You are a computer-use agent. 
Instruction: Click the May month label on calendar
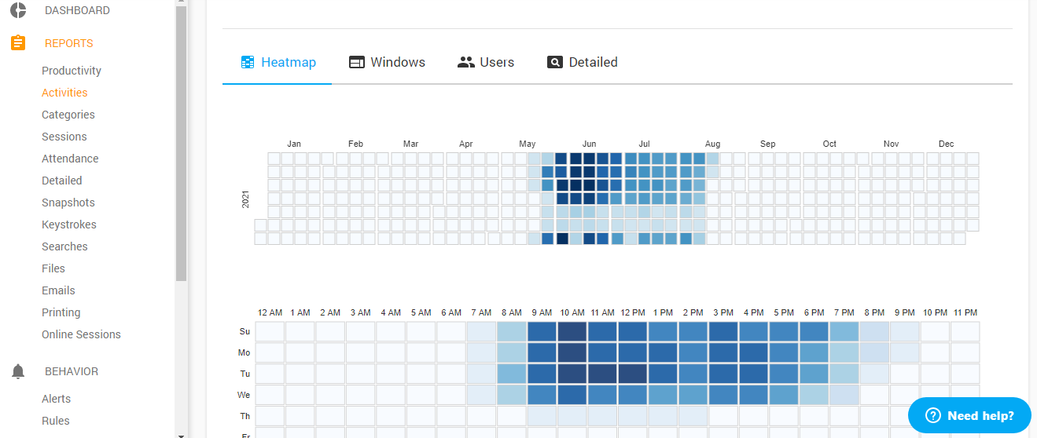click(x=528, y=144)
